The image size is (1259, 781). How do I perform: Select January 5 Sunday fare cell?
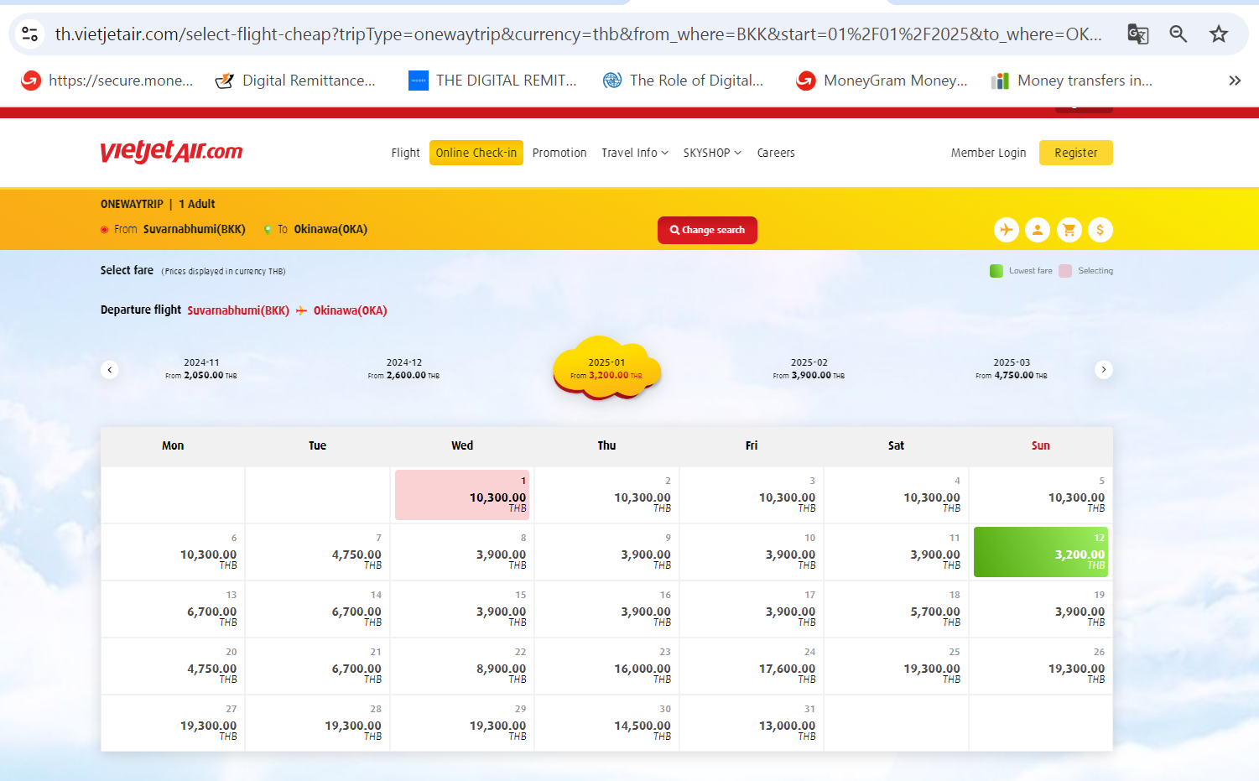[1041, 495]
